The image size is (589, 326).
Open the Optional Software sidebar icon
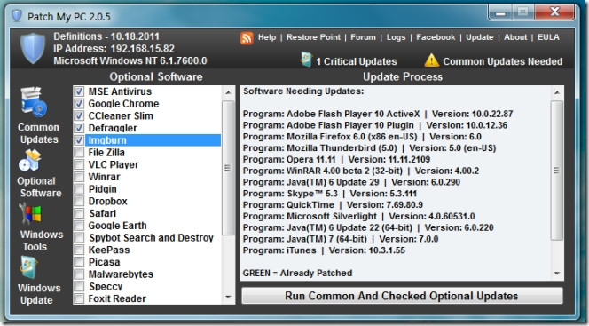[x=30, y=160]
